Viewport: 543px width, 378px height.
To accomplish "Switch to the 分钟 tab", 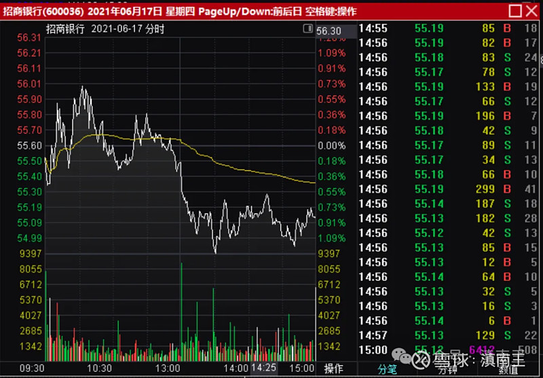I will [448, 369].
